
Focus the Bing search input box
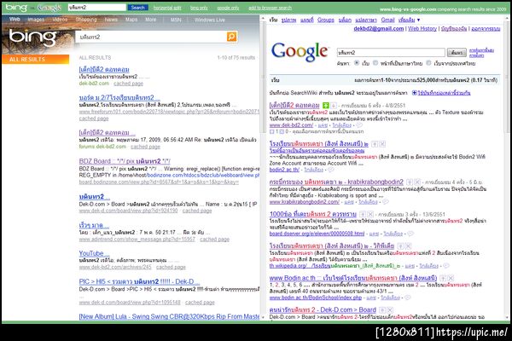coord(151,37)
